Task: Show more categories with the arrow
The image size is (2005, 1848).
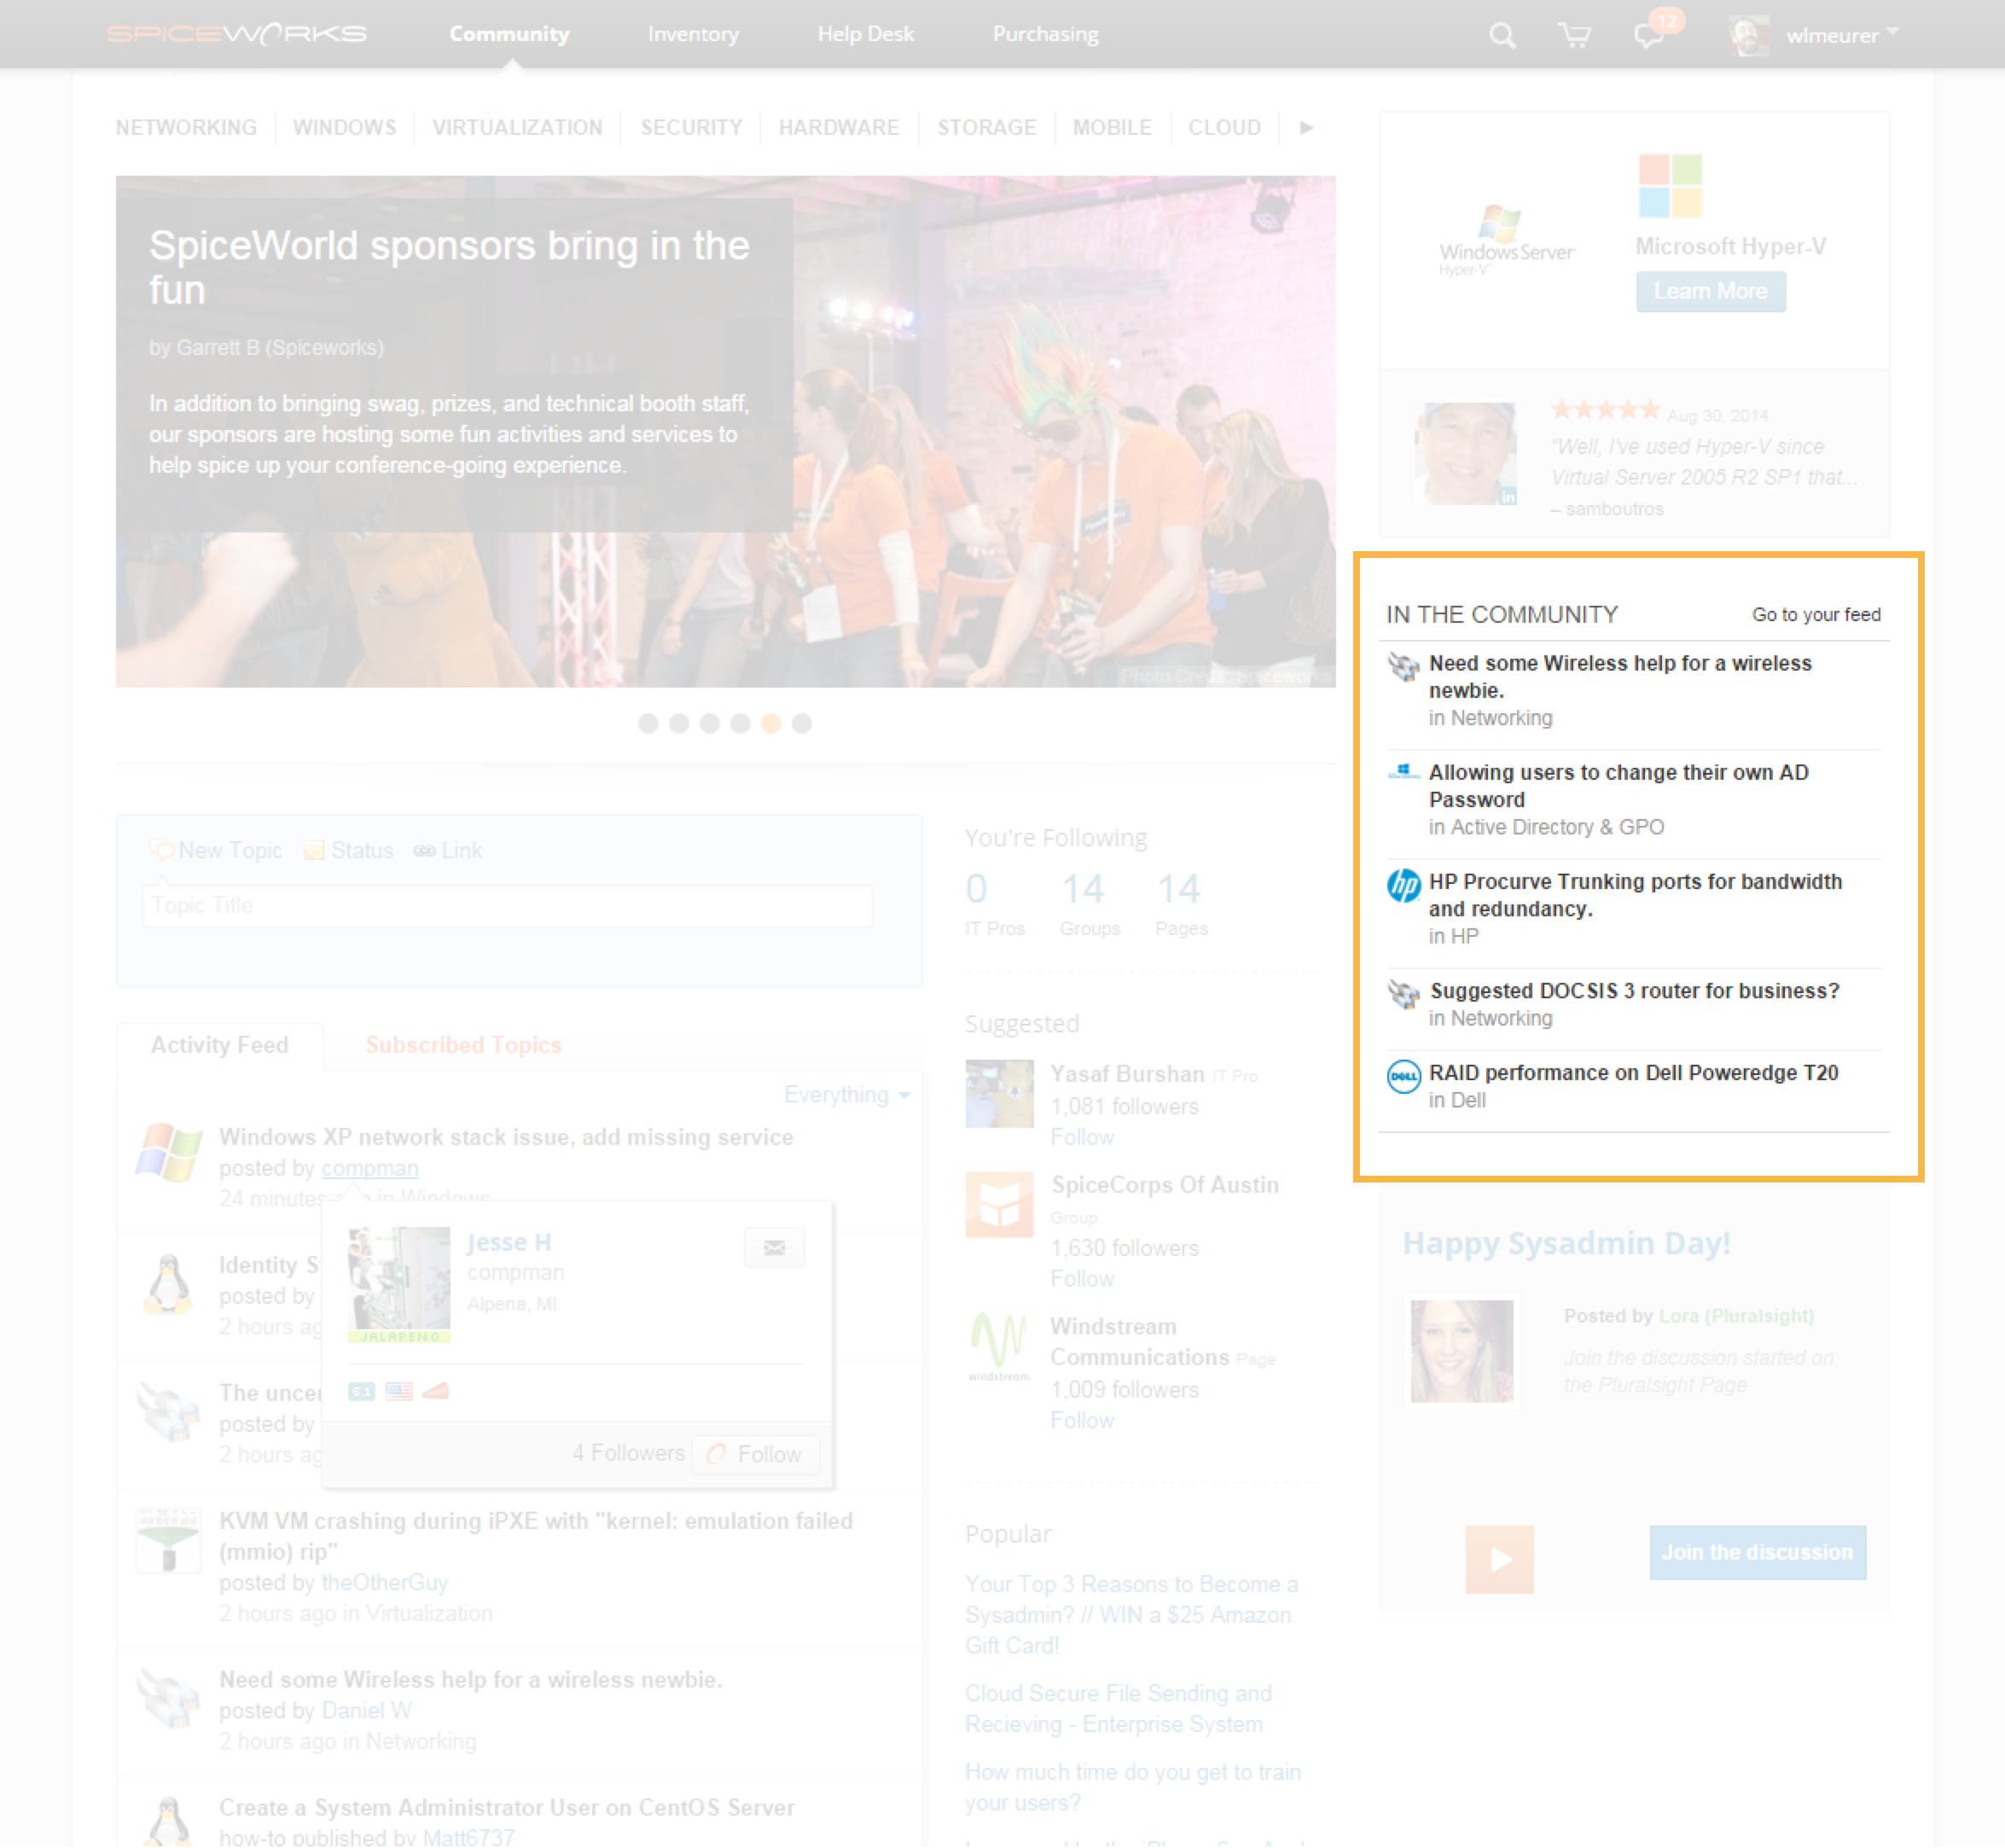Action: pos(1306,128)
